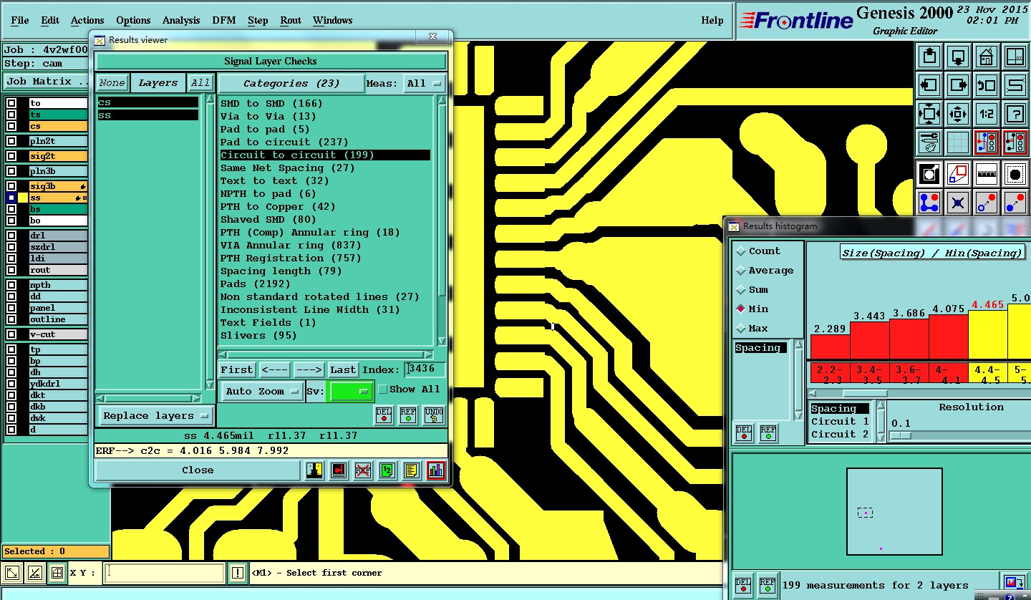This screenshot has height=600, width=1031.
Task: Select 'Same Net Spacing (27)' category
Action: point(288,168)
